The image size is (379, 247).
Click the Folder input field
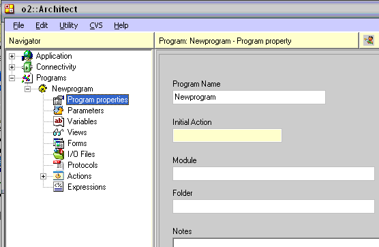(273, 206)
